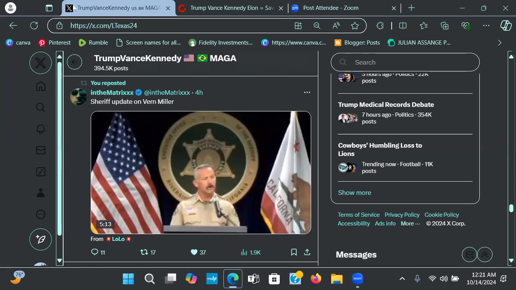Play the sheriff press conference video
The width and height of the screenshot is (516, 290).
[201, 172]
